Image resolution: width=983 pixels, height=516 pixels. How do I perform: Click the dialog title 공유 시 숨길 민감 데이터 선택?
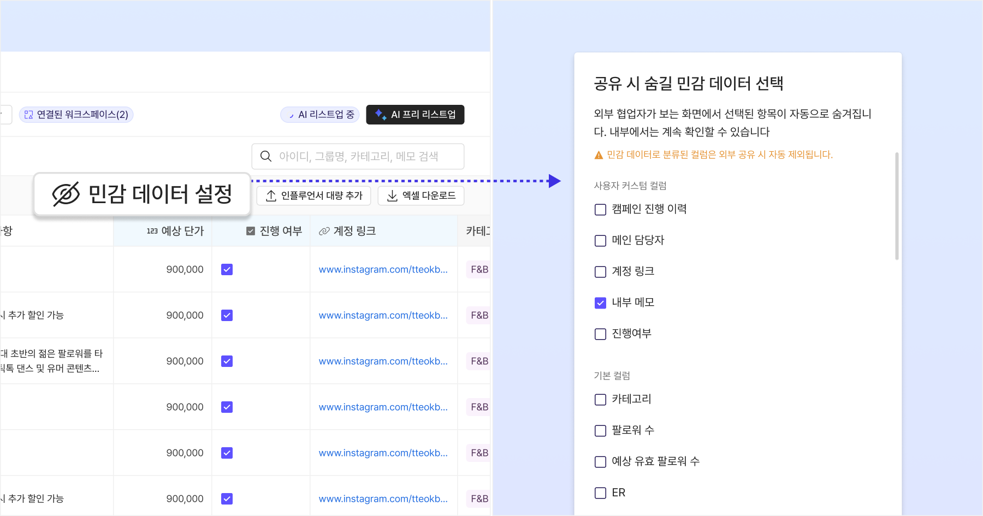click(689, 84)
